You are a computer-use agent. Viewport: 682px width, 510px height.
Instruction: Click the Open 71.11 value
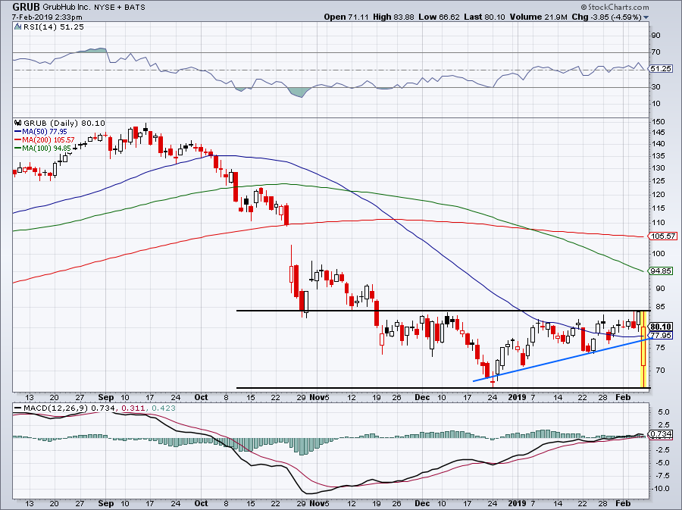(346, 17)
